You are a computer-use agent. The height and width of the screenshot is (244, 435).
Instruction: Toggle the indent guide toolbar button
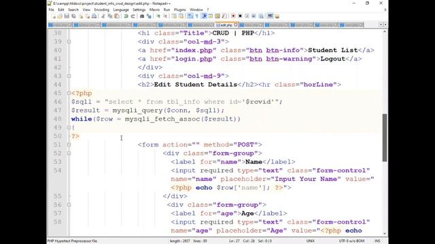point(204,16)
